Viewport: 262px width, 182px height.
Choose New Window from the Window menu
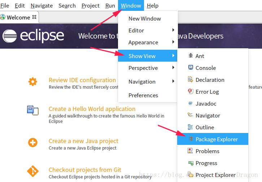(x=148, y=18)
